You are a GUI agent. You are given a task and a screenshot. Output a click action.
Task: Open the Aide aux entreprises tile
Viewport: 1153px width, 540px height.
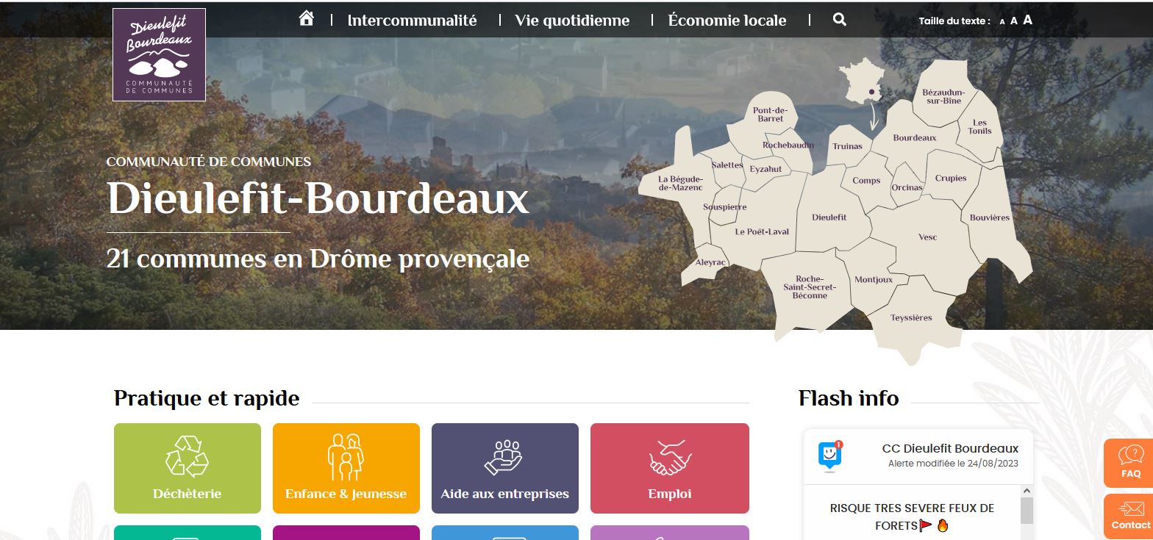click(505, 468)
